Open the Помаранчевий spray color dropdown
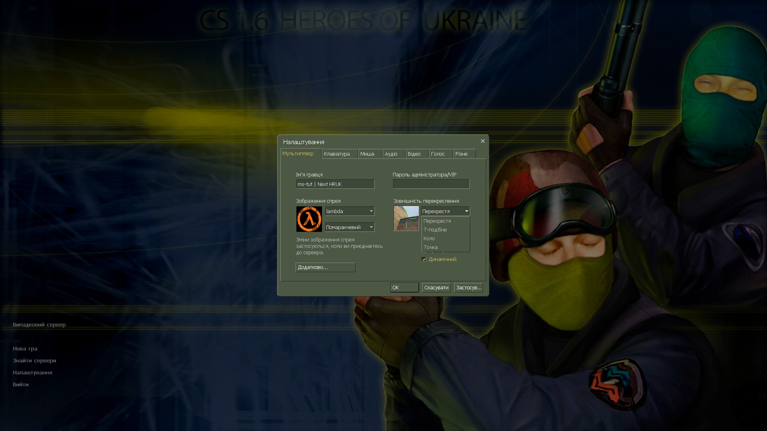767x431 pixels. (350, 227)
